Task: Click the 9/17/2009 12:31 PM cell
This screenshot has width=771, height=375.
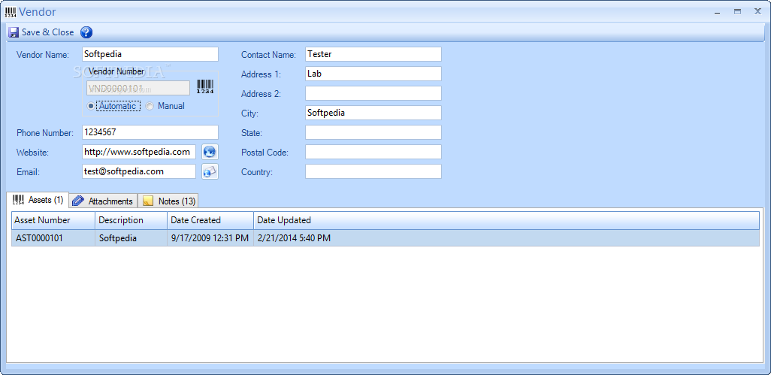Action: click(210, 238)
